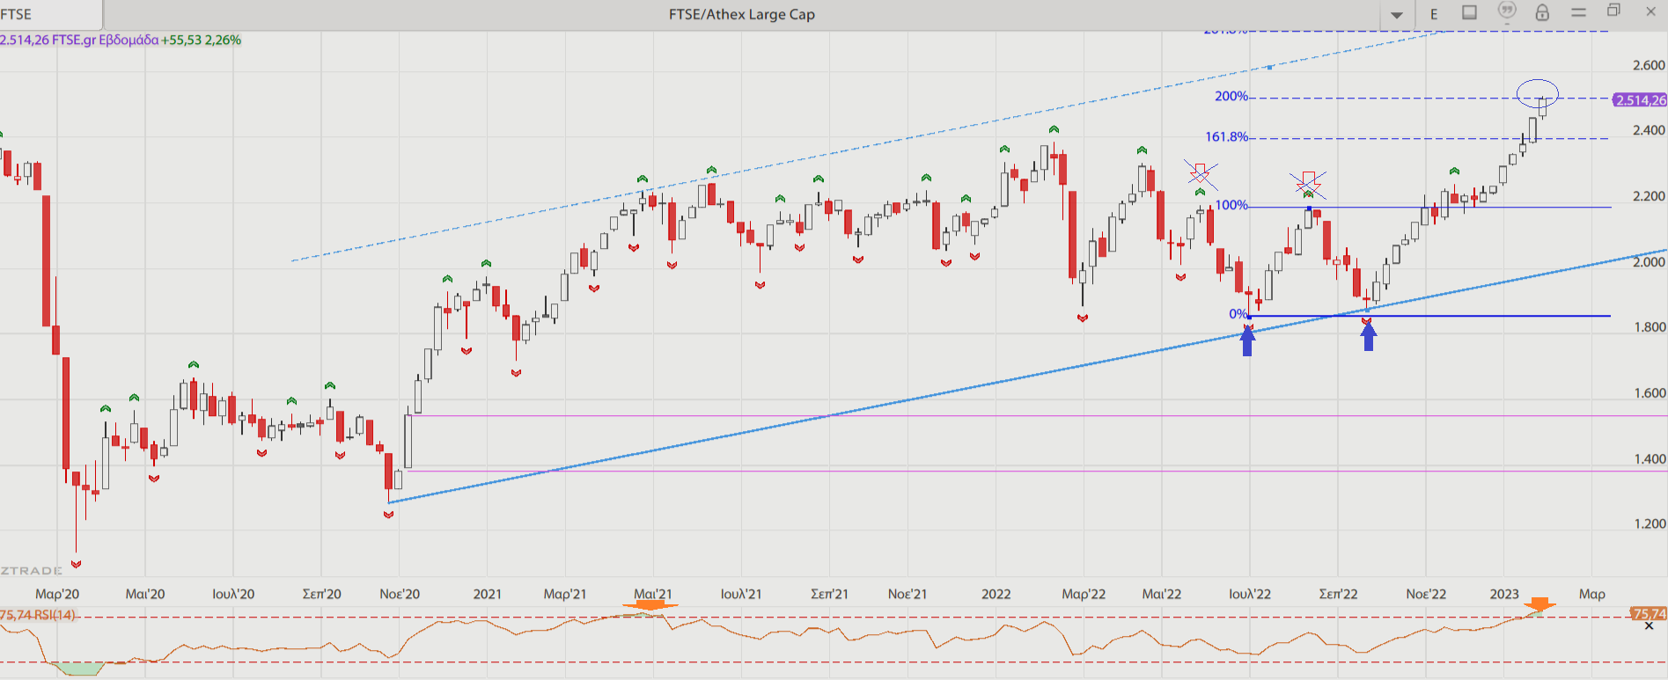
Task: Click the 2022 date axis label
Action: (996, 594)
